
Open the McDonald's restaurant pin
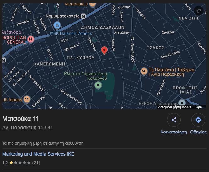tap(93, 5)
